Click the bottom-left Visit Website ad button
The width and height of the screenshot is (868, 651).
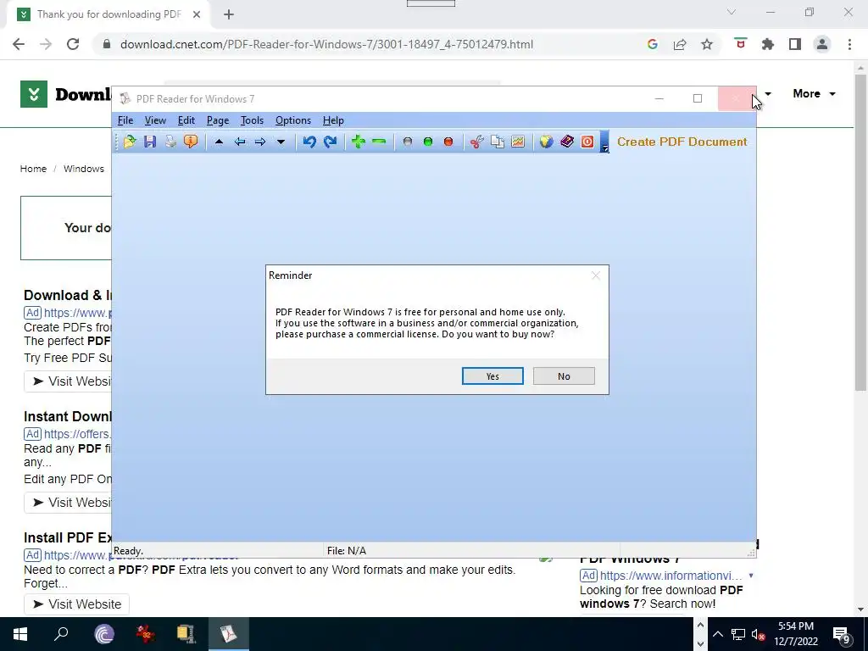click(x=76, y=604)
